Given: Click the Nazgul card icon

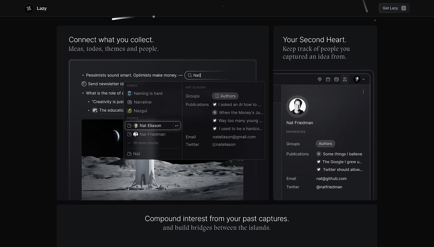Looking at the screenshot, I should [x=130, y=111].
